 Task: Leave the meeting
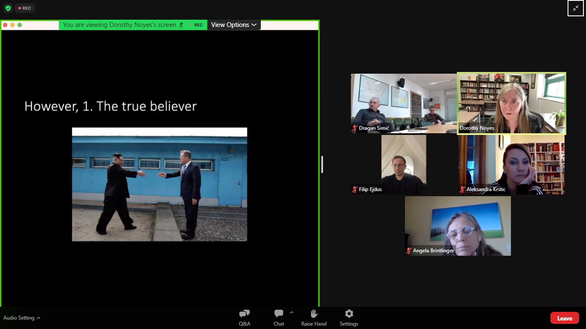(565, 318)
